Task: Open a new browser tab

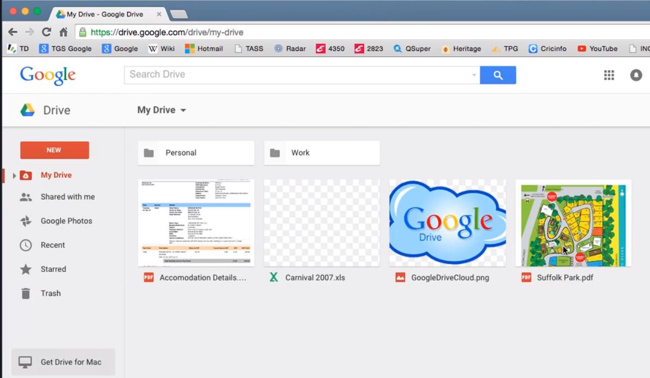Action: (x=179, y=15)
